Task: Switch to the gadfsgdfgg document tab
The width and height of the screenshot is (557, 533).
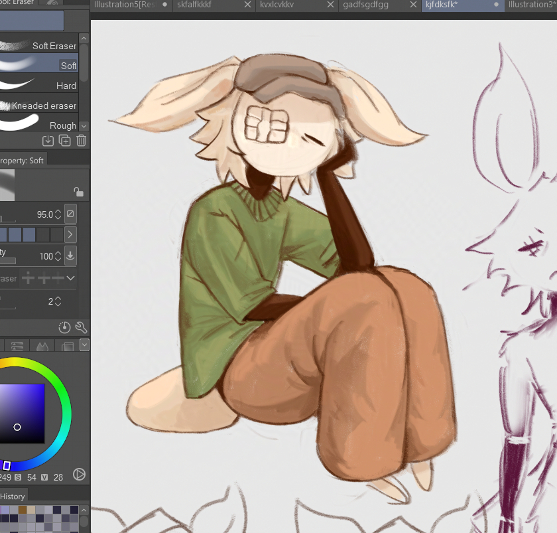Action: coord(365,5)
